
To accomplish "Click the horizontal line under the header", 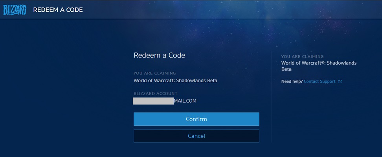I will [x=191, y=19].
